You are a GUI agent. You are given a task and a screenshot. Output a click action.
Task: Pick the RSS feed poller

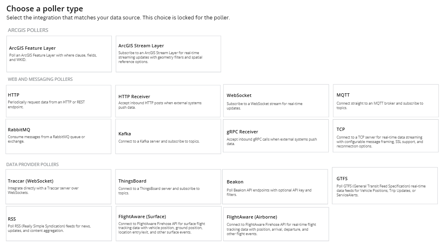click(59, 223)
